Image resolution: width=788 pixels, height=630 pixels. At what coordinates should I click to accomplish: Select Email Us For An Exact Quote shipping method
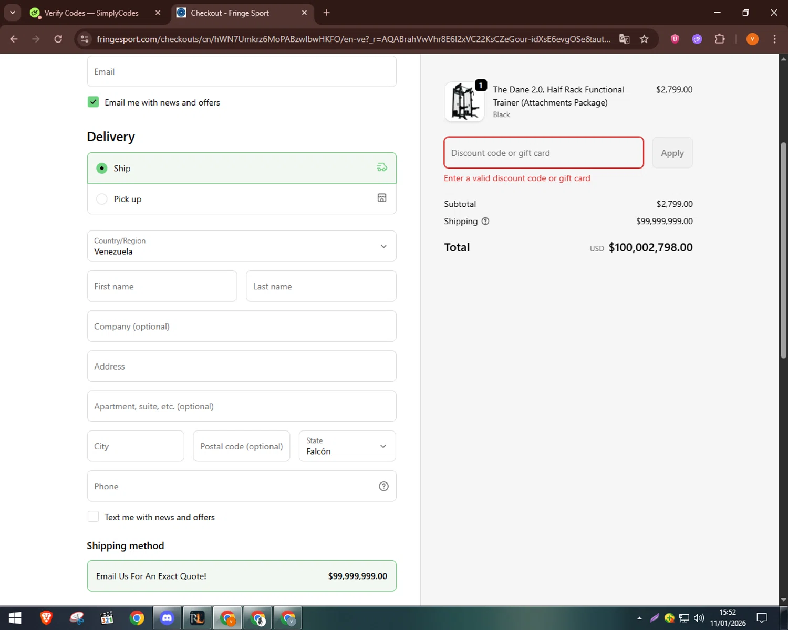(x=242, y=576)
